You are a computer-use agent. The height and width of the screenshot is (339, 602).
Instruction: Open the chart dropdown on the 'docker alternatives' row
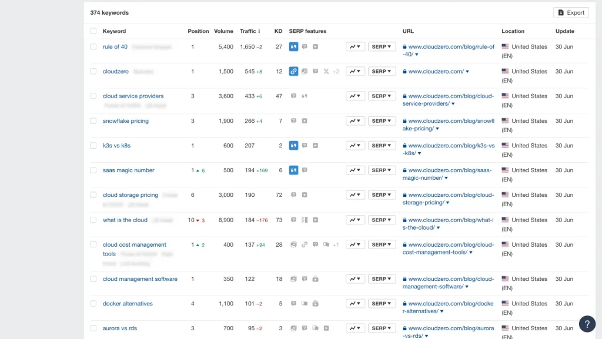(x=355, y=303)
